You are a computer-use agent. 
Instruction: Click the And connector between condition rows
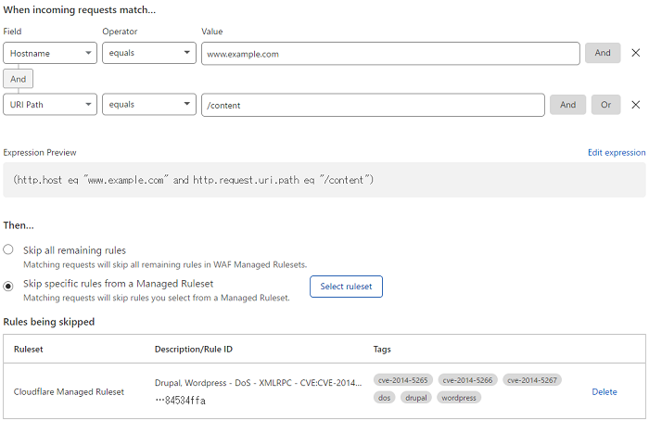tap(19, 79)
